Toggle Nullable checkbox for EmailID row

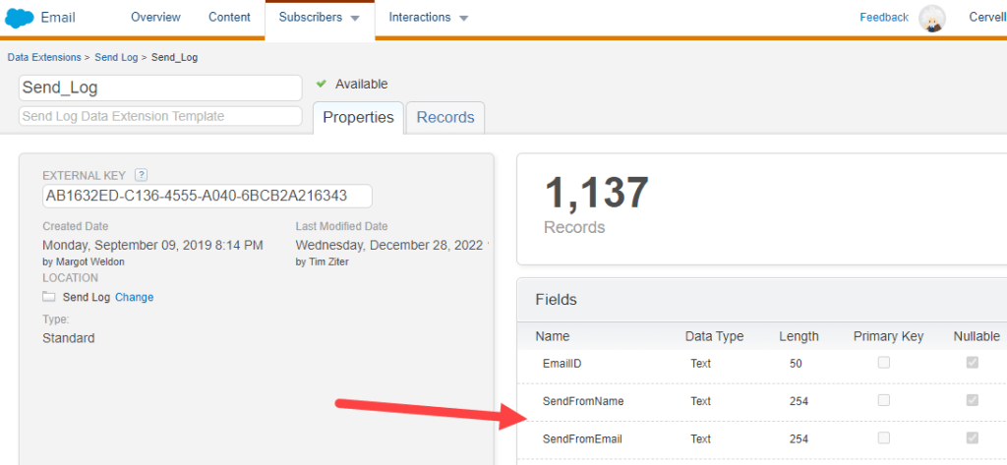[973, 363]
